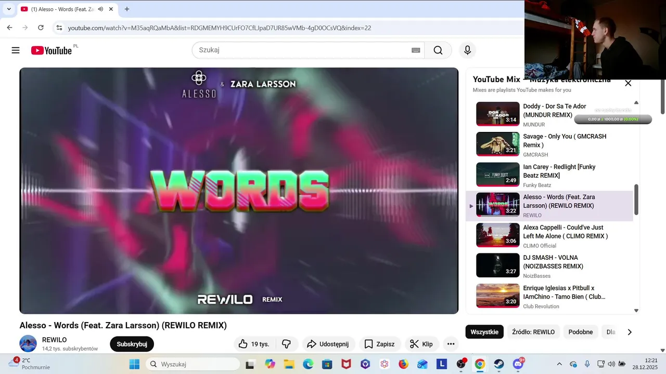Share the video with Udostępnij
The width and height of the screenshot is (666, 374).
(x=329, y=344)
